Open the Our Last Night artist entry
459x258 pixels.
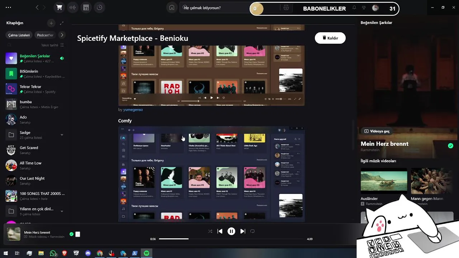pyautogui.click(x=35, y=181)
